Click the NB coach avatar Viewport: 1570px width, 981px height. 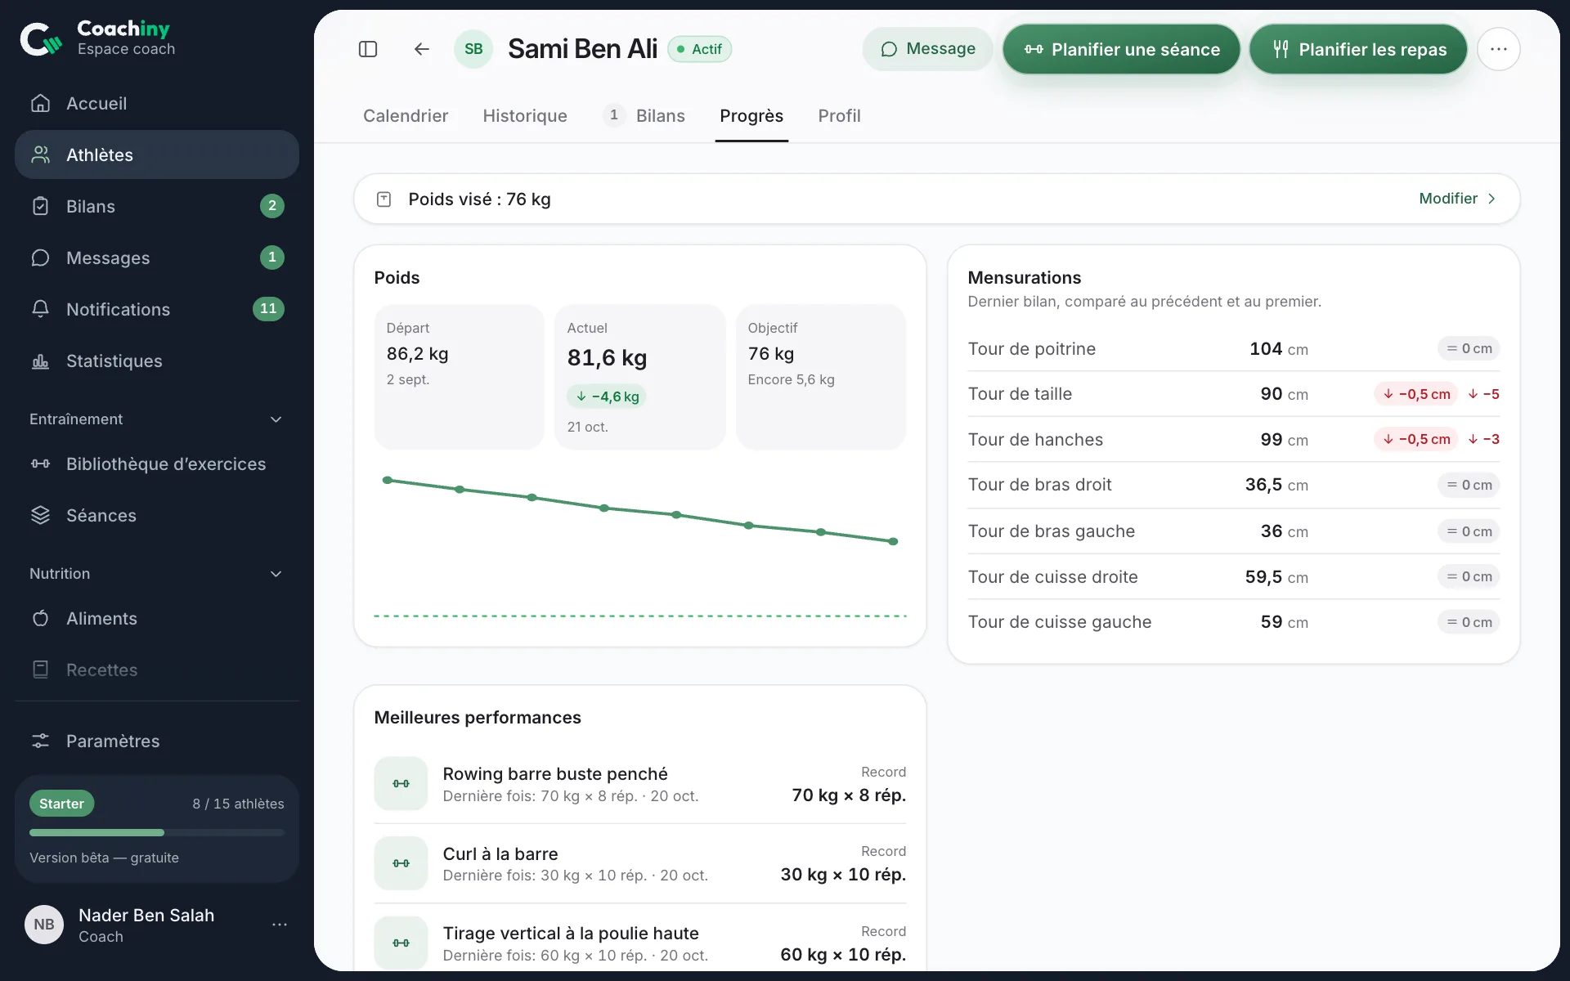(x=44, y=925)
